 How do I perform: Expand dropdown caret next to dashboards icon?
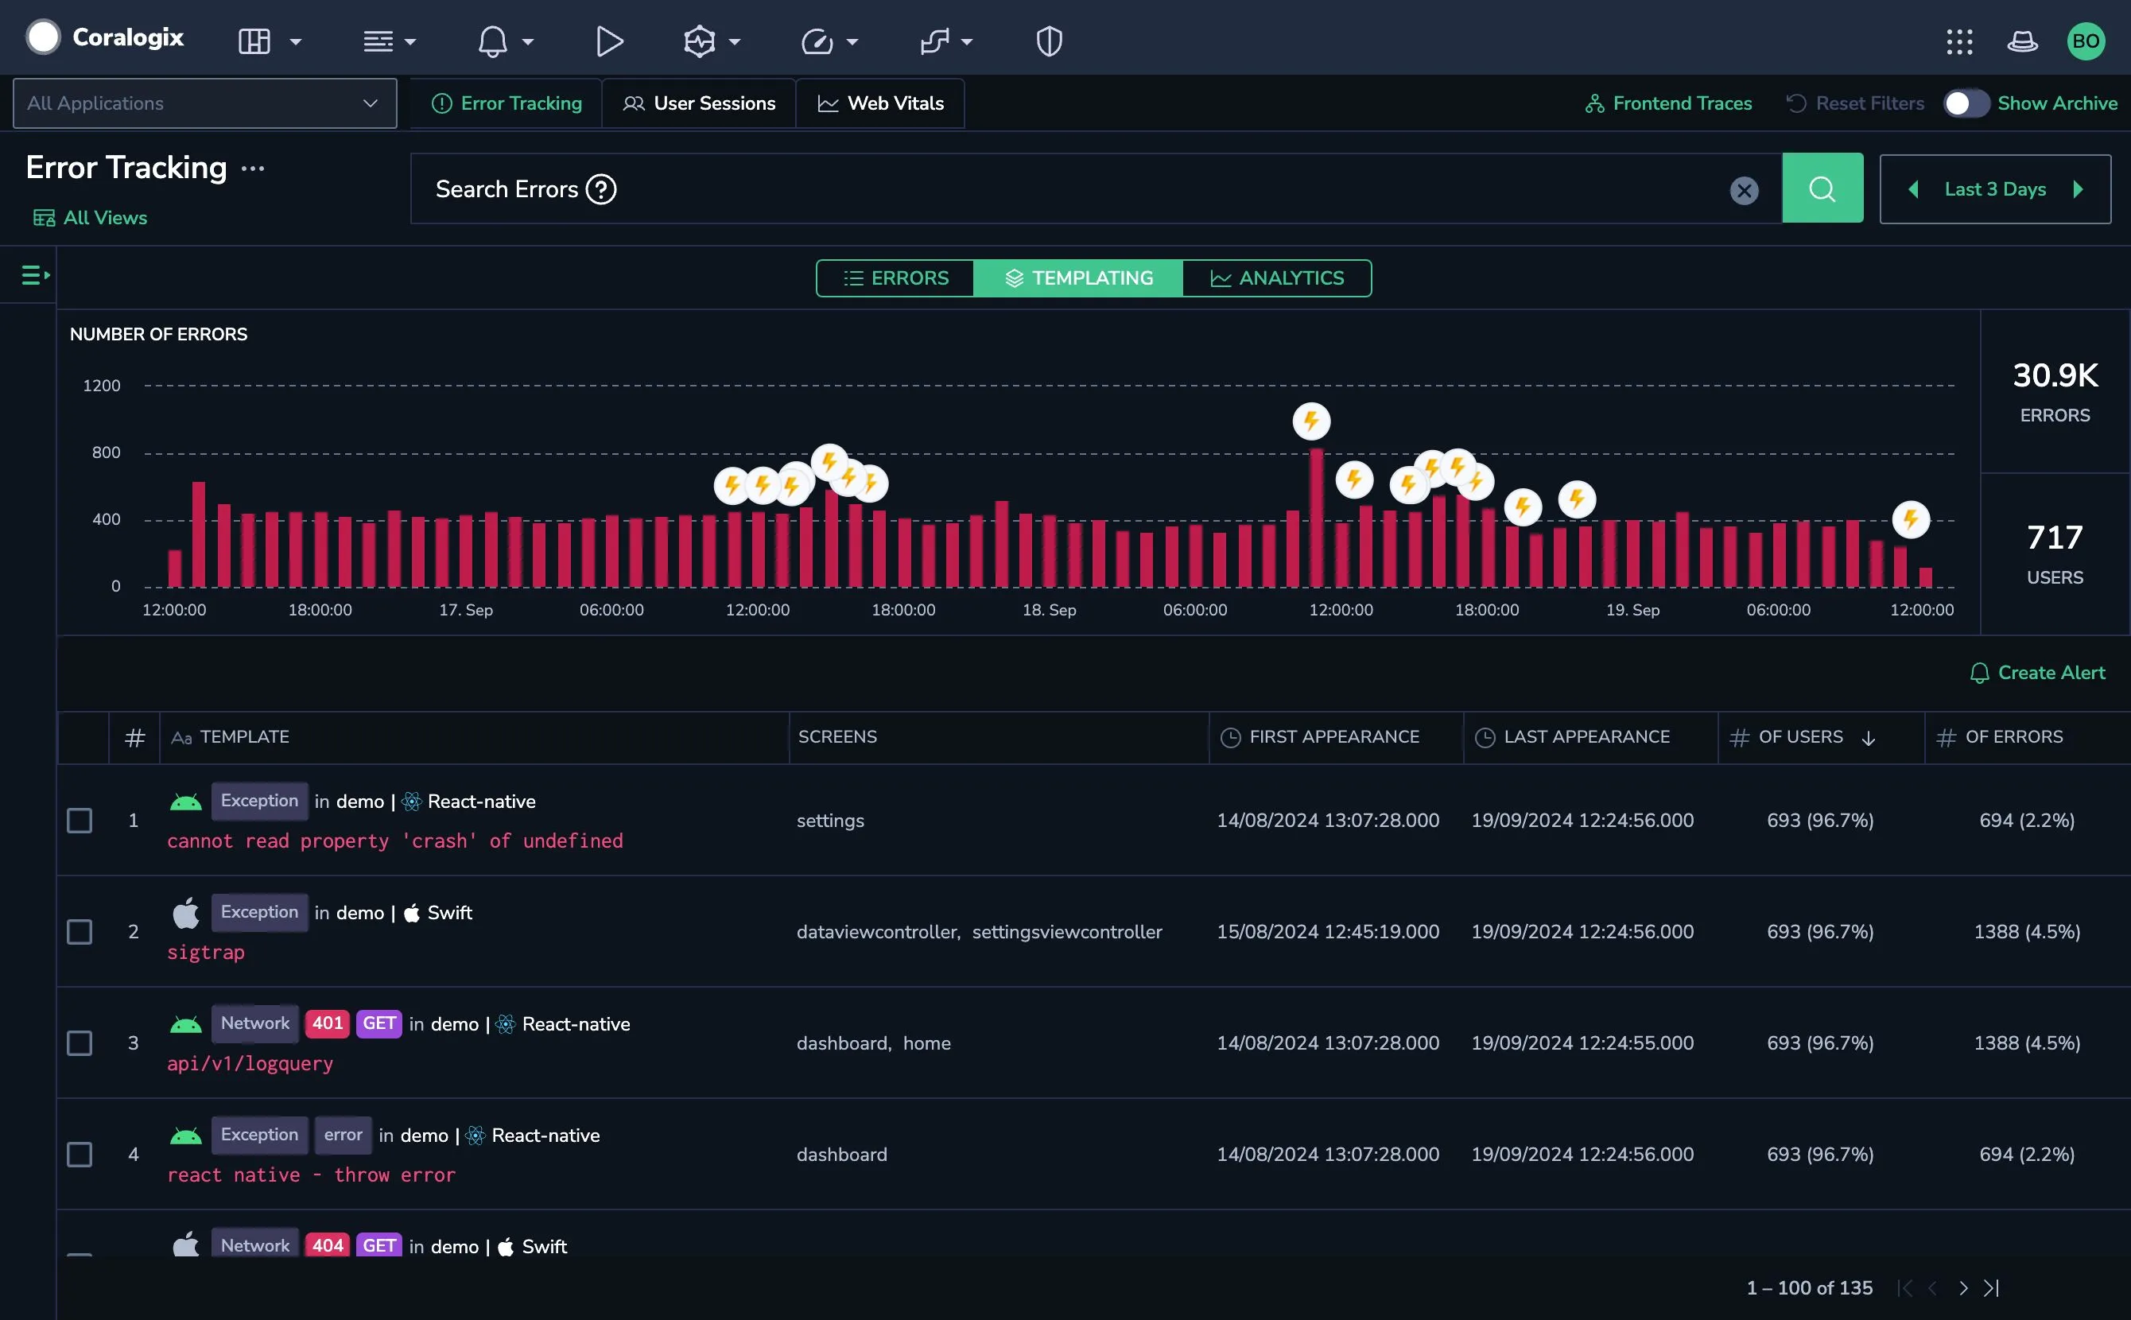tap(295, 42)
